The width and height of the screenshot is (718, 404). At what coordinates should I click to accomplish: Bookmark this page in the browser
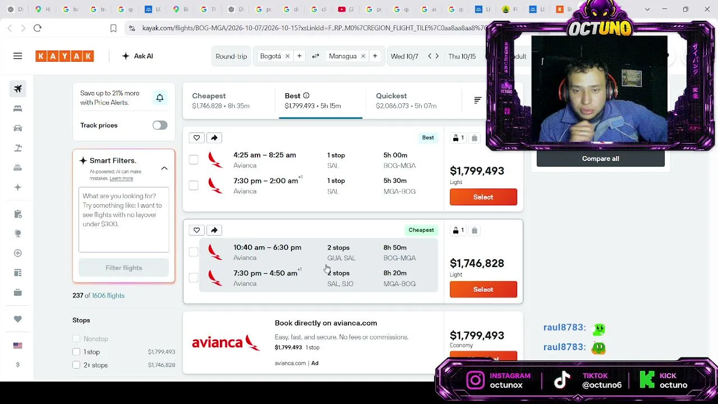[113, 28]
